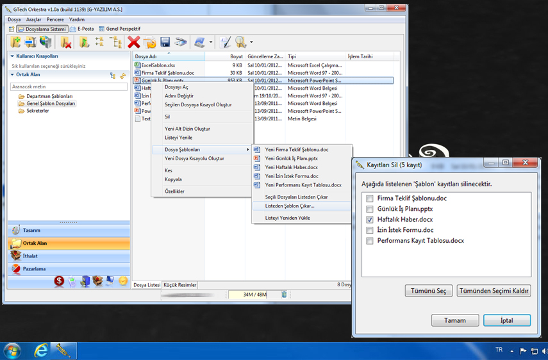Screen dimensions: 548x360
Task: Click the scanner icon in the toolbar
Action: click(181, 42)
